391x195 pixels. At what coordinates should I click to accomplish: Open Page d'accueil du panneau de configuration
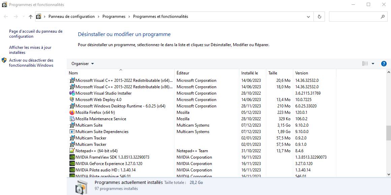click(36, 34)
